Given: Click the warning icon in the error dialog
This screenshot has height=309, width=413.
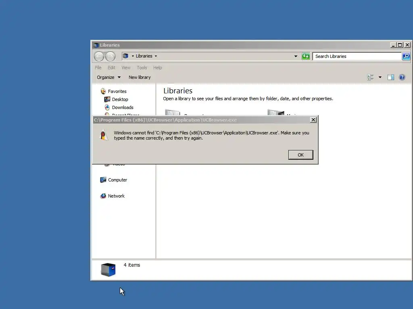Looking at the screenshot, I should 104,135.
